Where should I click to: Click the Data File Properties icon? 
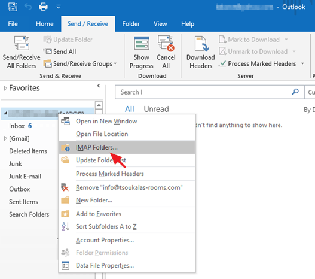point(65,265)
